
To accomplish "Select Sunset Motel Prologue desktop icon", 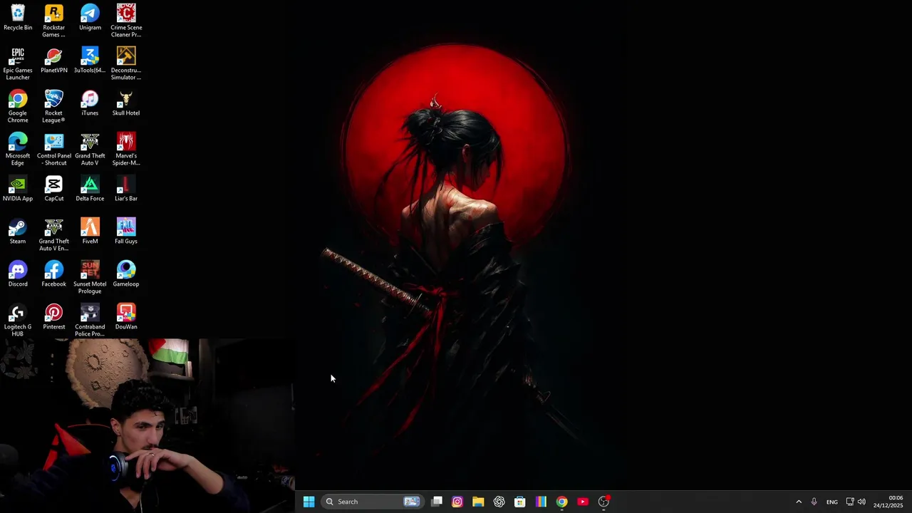I will tap(90, 277).
